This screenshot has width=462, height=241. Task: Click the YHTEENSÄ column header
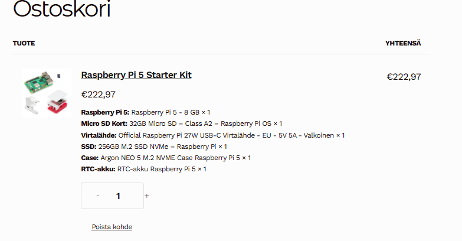coord(403,43)
